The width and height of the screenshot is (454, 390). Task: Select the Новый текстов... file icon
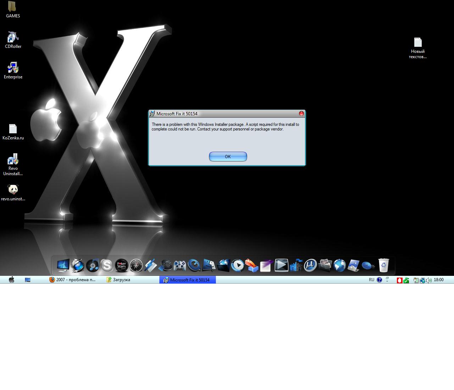click(x=418, y=48)
